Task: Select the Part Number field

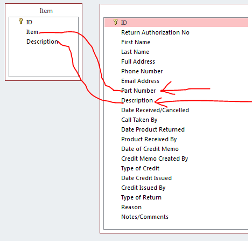Action: (x=138, y=91)
